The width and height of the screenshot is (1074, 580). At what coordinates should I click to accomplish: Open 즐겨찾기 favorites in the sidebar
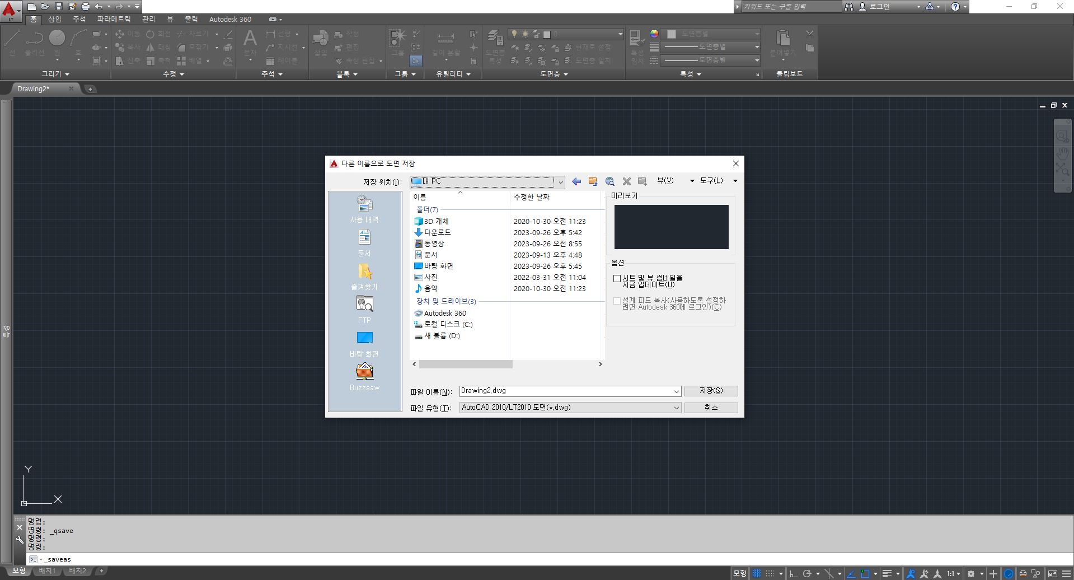tap(364, 277)
